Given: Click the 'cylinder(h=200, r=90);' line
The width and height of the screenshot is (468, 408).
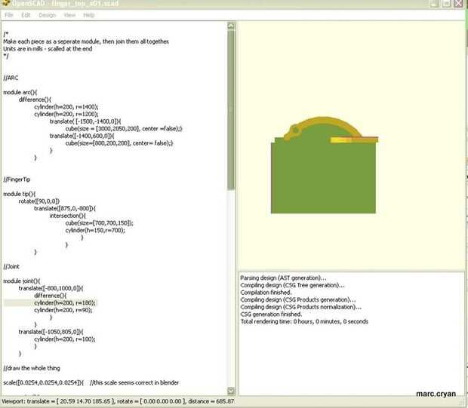Looking at the screenshot, I should 63,310.
